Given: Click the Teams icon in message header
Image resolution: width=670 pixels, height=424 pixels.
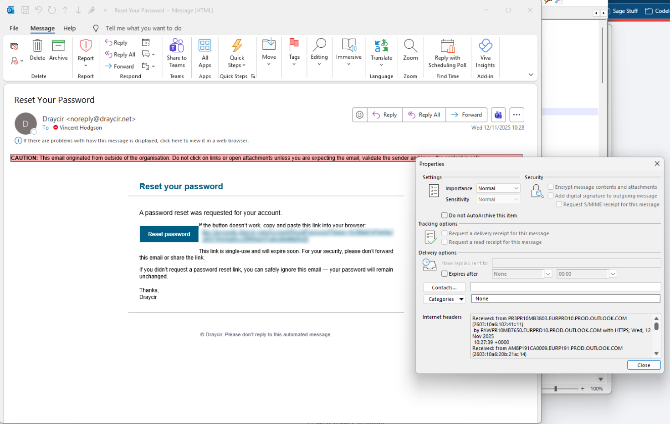Looking at the screenshot, I should click(498, 115).
